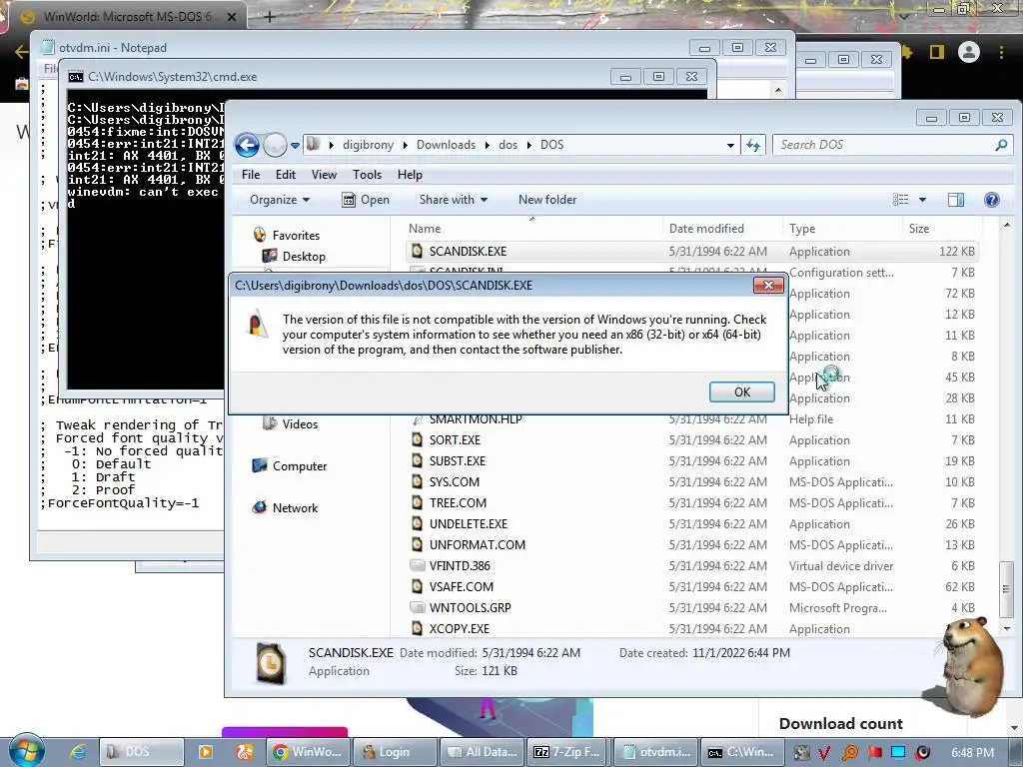
Task: Click Downloads in the address breadcrumb
Action: (446, 145)
